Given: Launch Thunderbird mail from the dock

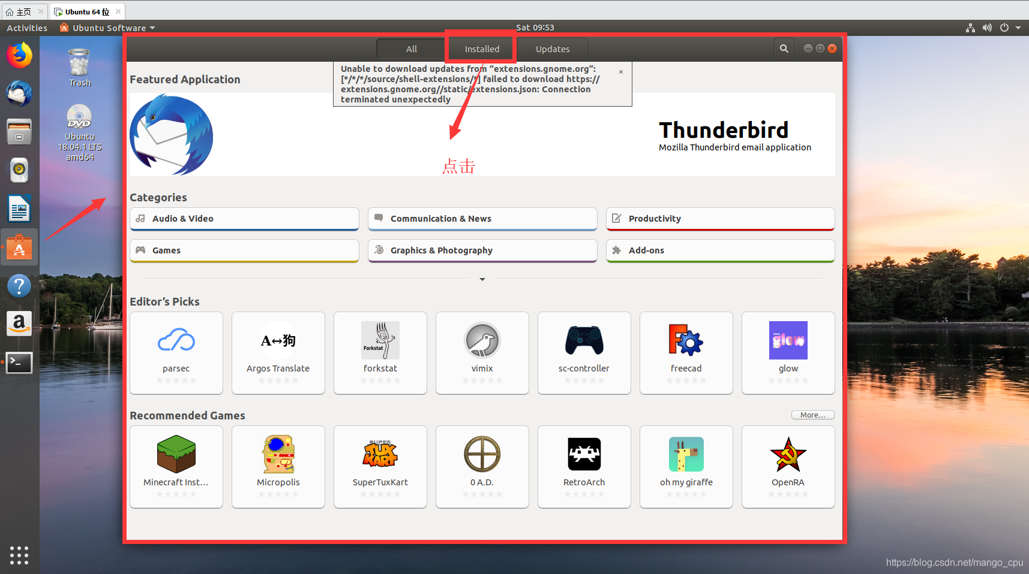Looking at the screenshot, I should (x=19, y=93).
